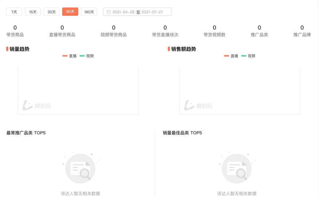Click the calendar icon in date field

point(109,12)
